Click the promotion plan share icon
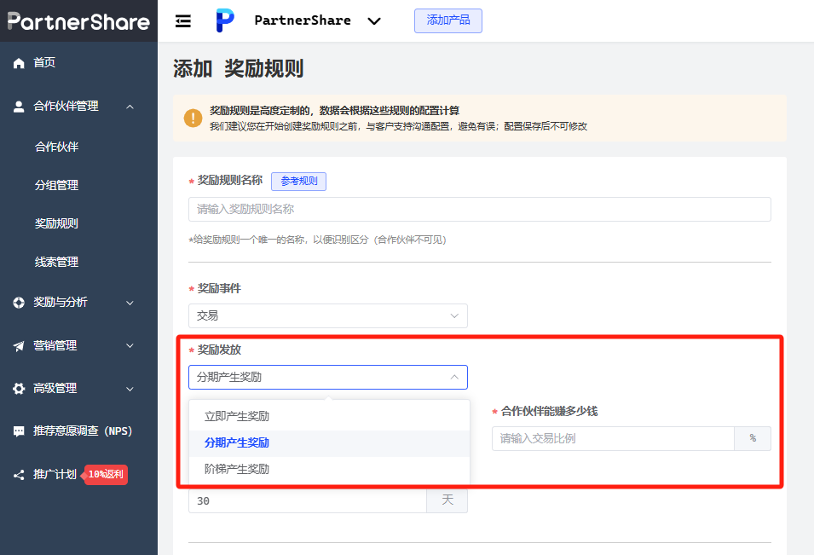The image size is (814, 555). pos(18,474)
